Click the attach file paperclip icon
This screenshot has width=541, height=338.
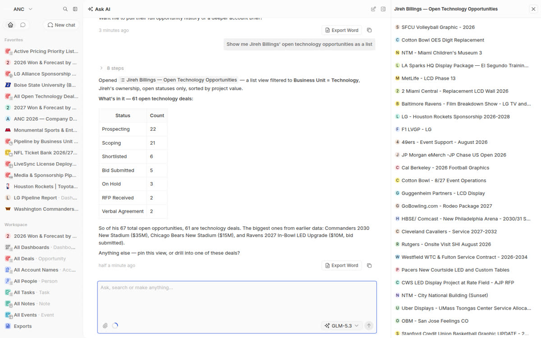click(x=105, y=325)
